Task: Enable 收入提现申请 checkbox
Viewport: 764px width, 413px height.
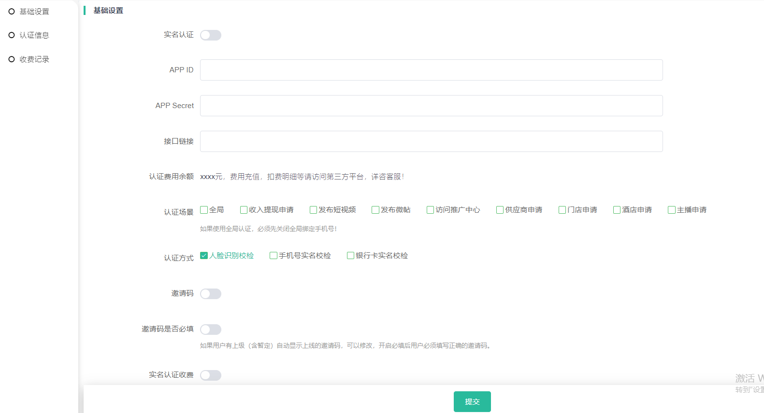Action: click(x=244, y=210)
